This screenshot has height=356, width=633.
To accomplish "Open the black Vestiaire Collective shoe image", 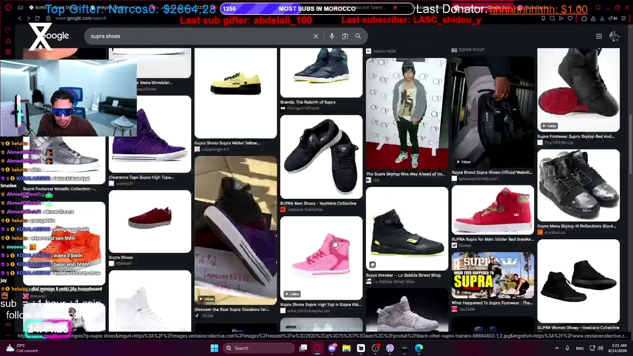I will (x=321, y=157).
